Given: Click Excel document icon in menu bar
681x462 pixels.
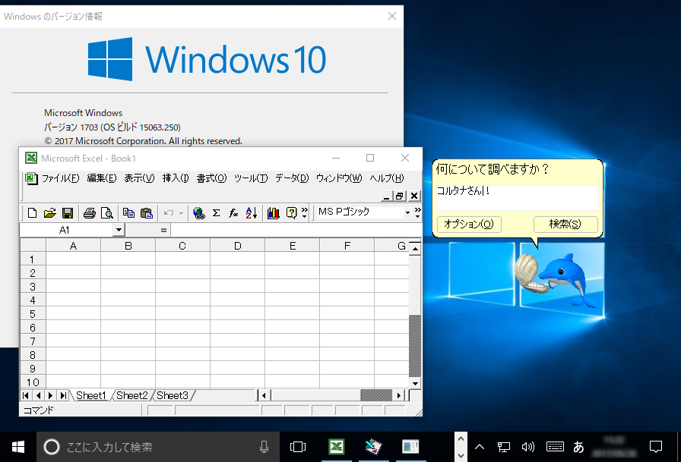Looking at the screenshot, I should tap(31, 178).
